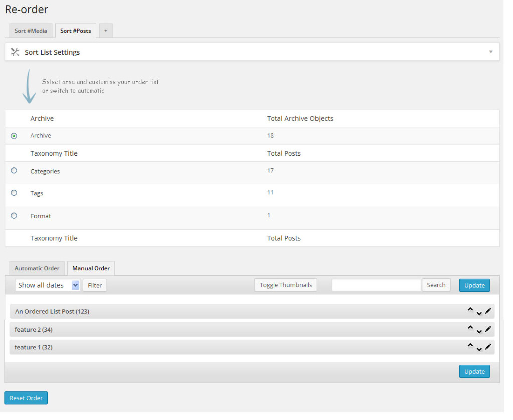Switch to the Automatic Order tab

tap(37, 273)
